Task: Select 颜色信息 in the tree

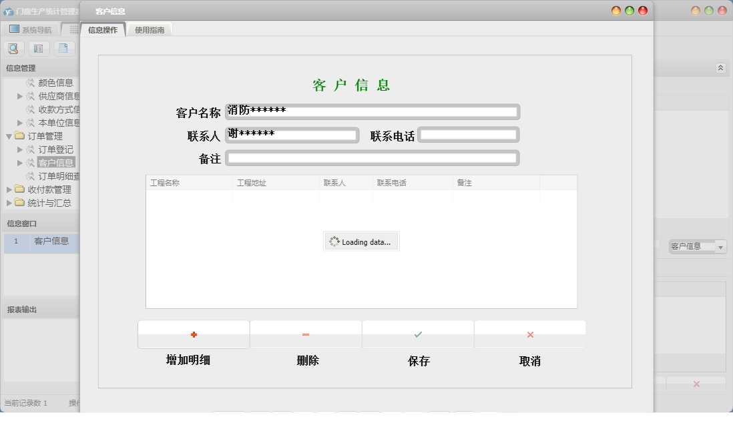Action: 55,83
